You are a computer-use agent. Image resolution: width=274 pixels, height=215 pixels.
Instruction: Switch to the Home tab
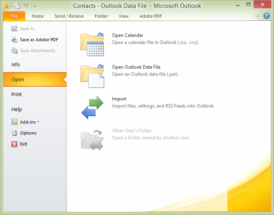click(38, 16)
